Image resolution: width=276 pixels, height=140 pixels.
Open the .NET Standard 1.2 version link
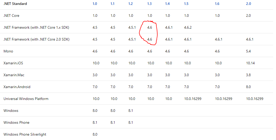[x=130, y=4]
